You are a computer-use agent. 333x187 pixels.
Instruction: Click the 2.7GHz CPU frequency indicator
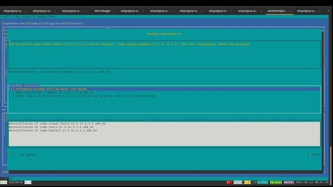pyautogui.click(x=263, y=182)
